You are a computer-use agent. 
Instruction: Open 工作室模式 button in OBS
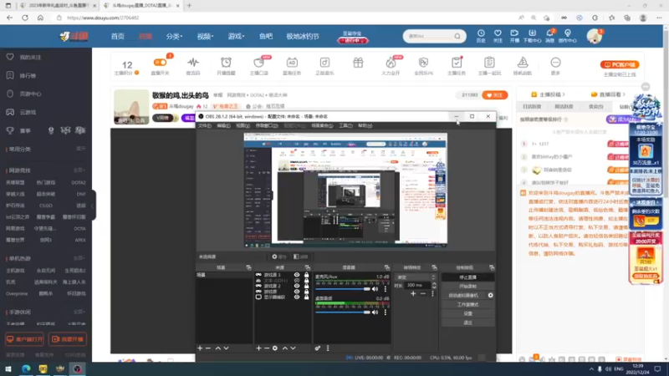click(x=467, y=304)
